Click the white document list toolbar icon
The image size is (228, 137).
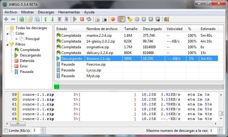(x=97, y=19)
